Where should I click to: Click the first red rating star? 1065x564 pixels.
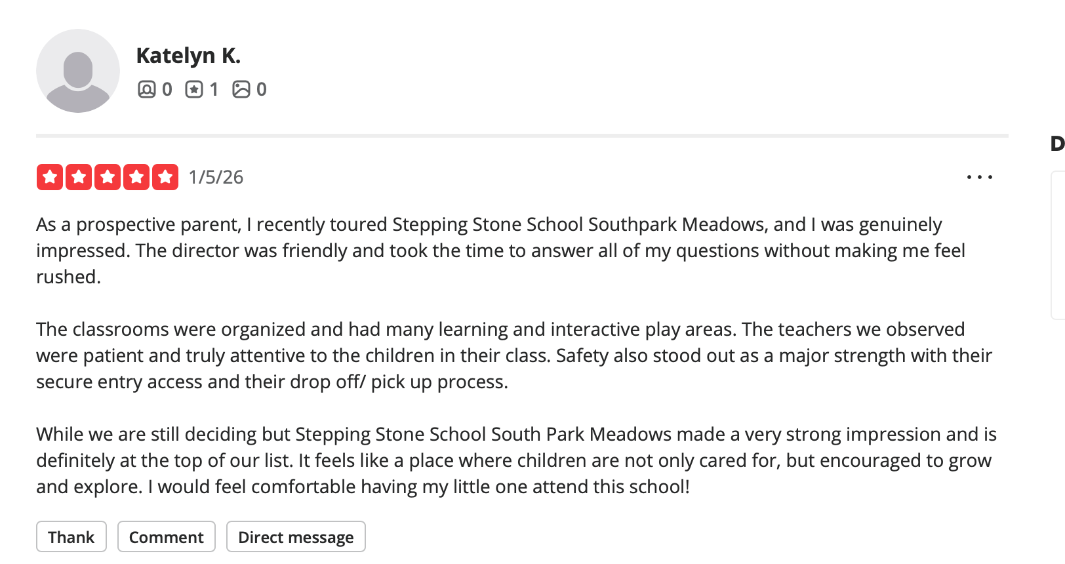pos(50,177)
